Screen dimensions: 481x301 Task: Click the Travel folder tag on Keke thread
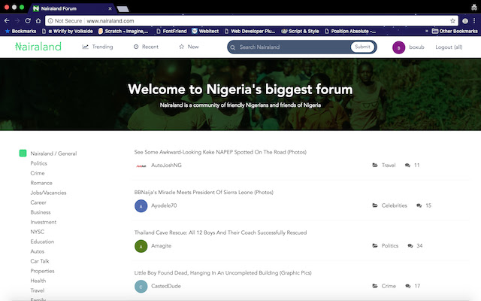coord(384,165)
